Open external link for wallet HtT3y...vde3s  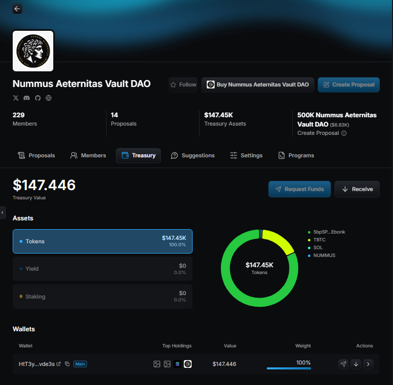click(x=59, y=364)
